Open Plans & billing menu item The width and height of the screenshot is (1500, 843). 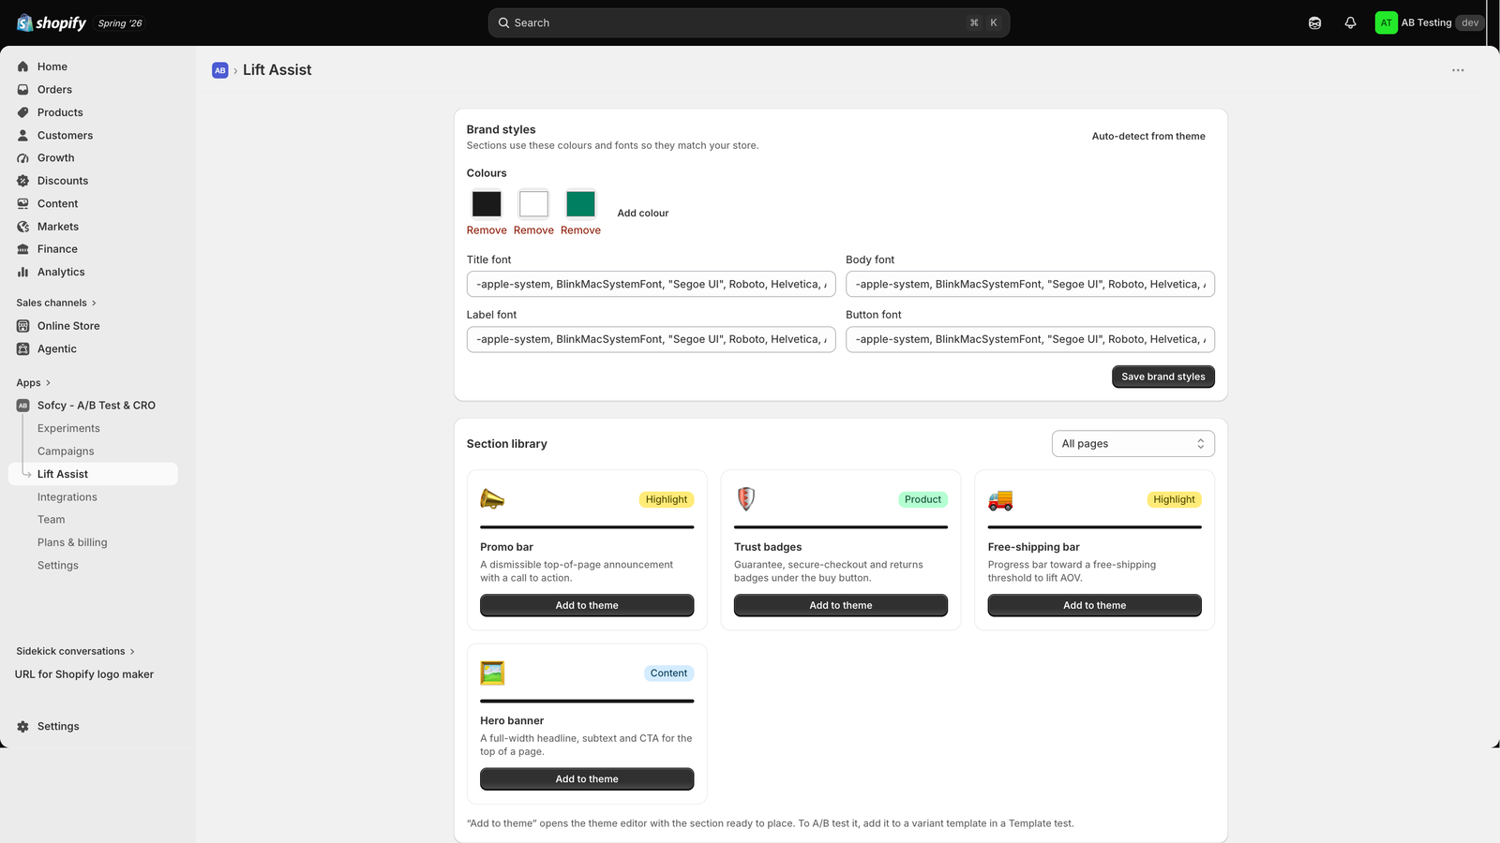click(x=72, y=542)
